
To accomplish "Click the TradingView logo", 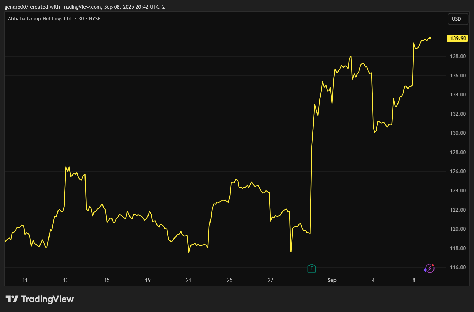I will (x=40, y=299).
